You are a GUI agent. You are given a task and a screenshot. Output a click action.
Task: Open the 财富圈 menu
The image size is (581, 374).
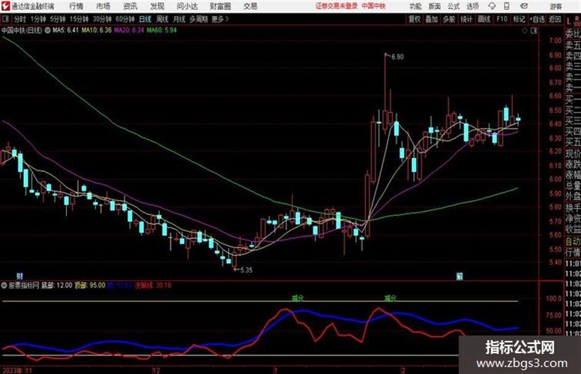pyautogui.click(x=220, y=6)
